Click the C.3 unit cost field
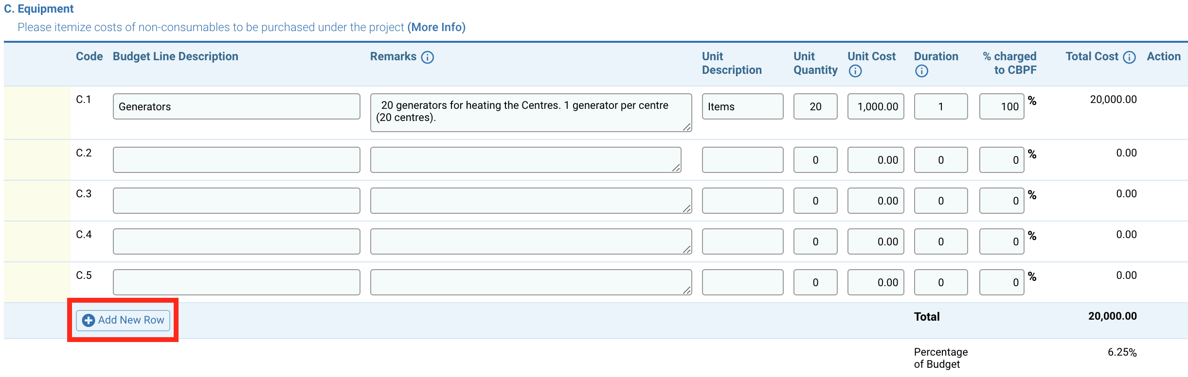The height and width of the screenshot is (377, 1188). coord(876,201)
